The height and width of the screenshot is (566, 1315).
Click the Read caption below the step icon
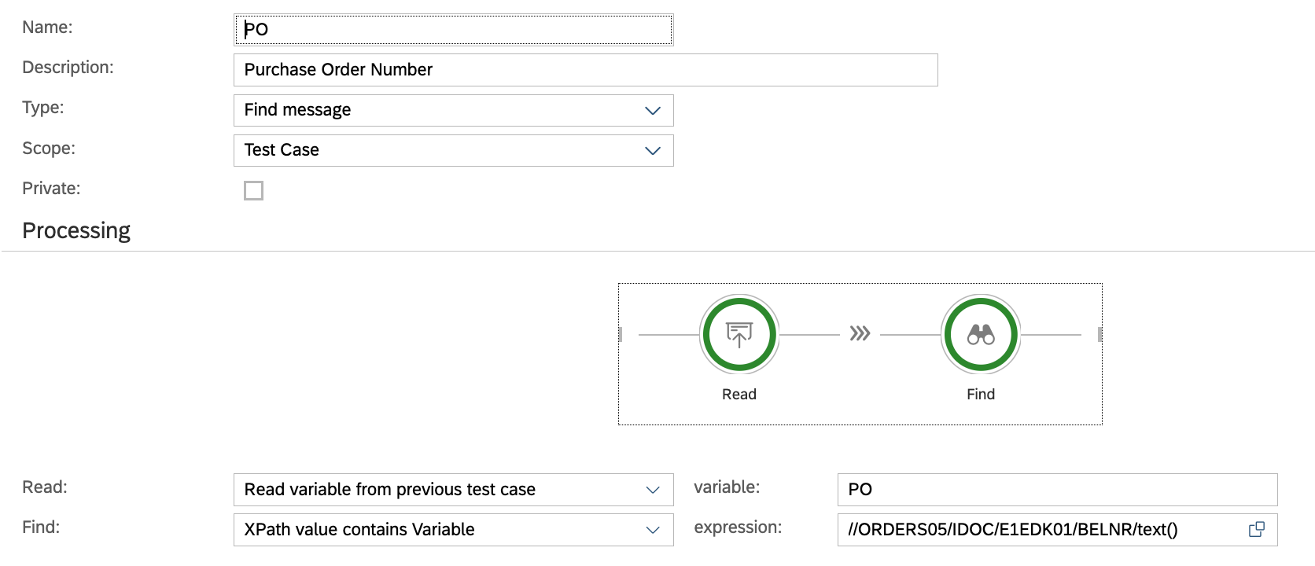click(x=739, y=394)
